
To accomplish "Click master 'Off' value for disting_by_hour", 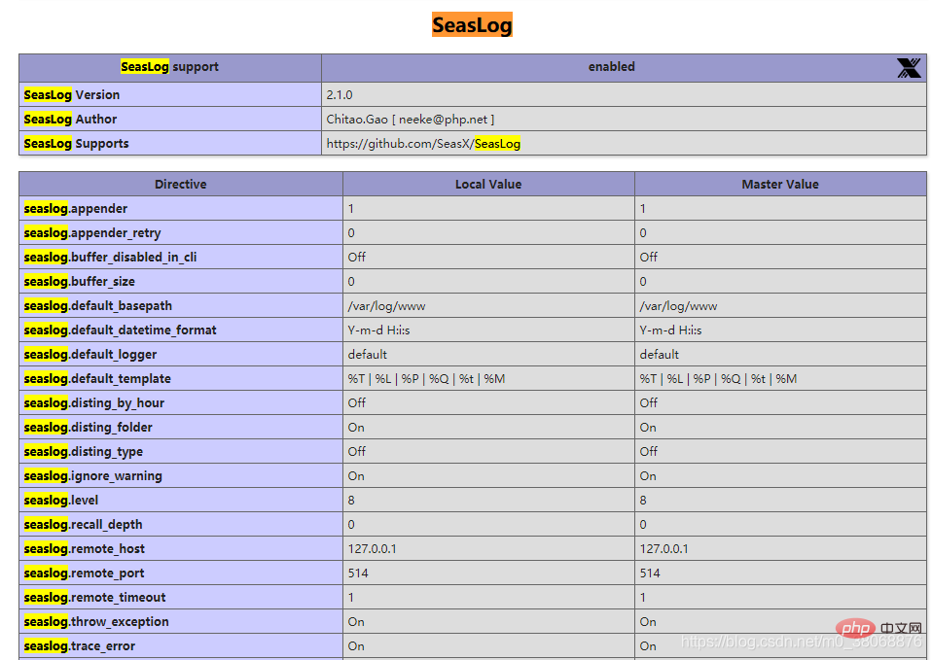I will 649,403.
